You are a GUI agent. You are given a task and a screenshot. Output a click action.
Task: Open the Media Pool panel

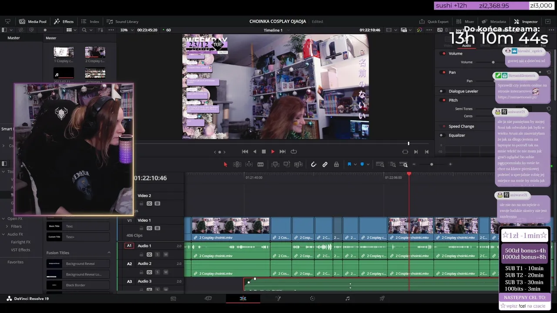pos(33,21)
